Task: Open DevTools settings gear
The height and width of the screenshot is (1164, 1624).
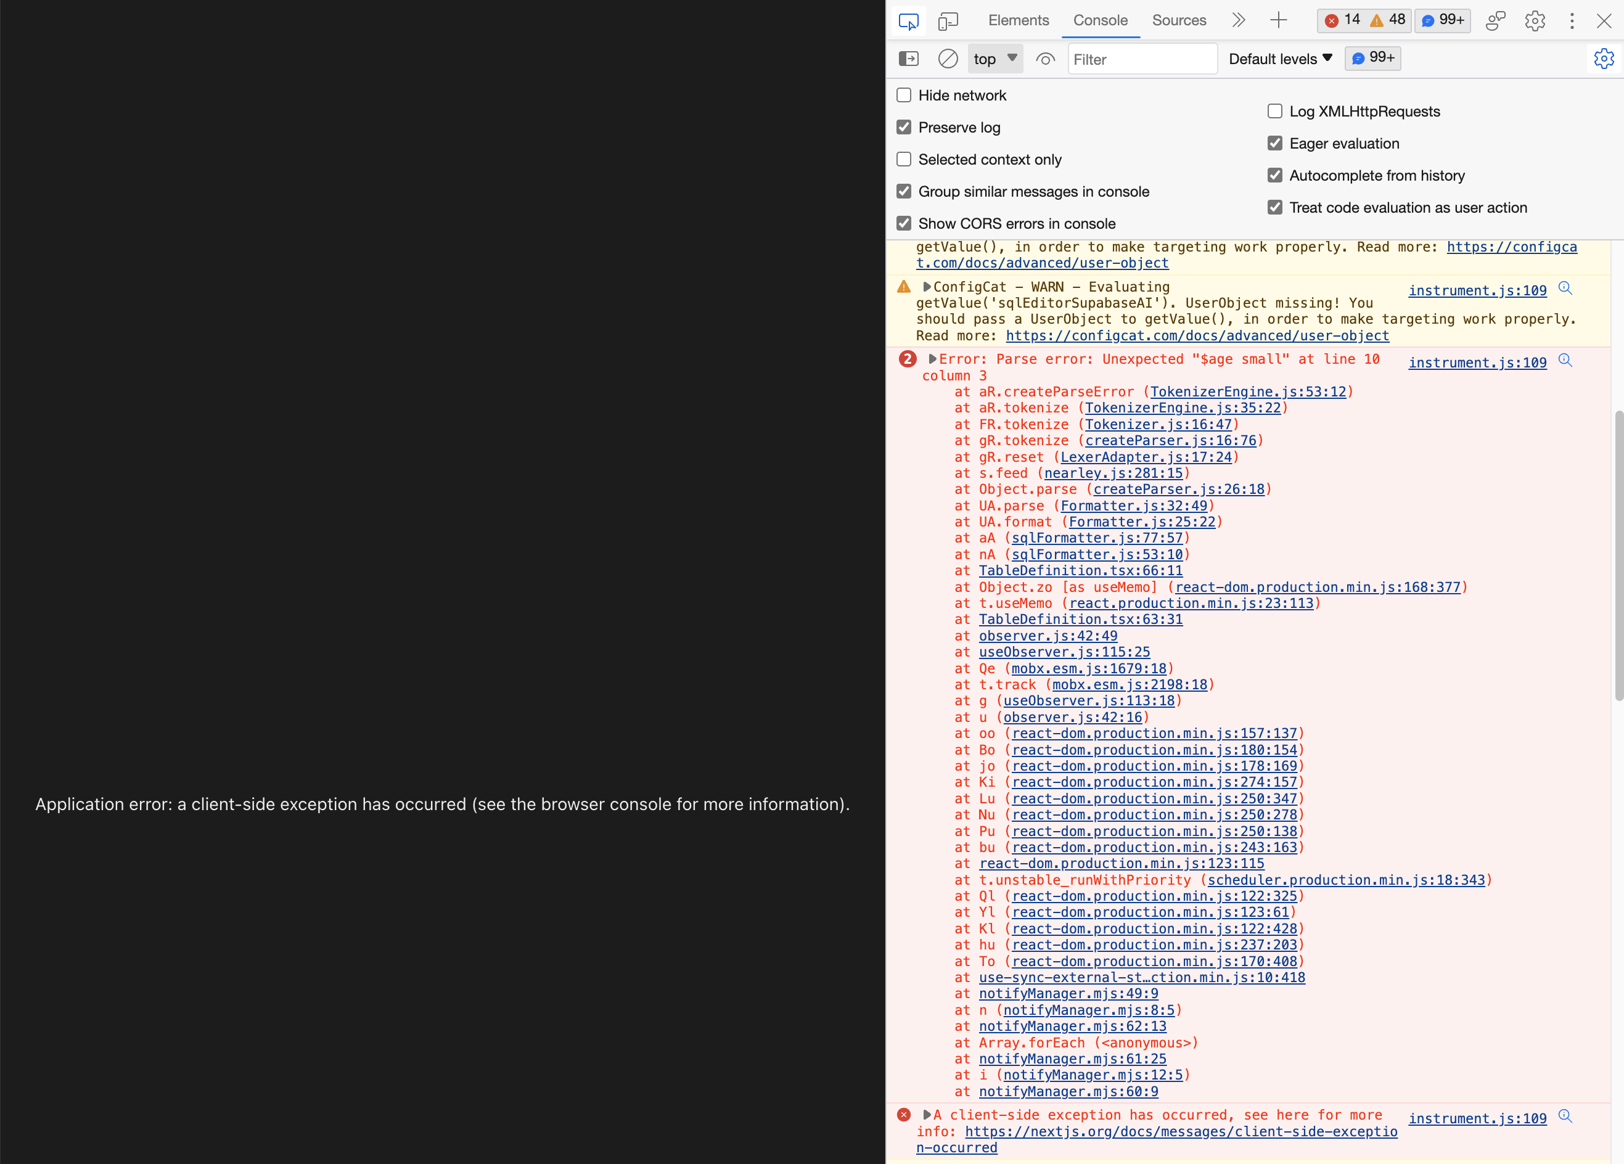Action: coord(1535,21)
